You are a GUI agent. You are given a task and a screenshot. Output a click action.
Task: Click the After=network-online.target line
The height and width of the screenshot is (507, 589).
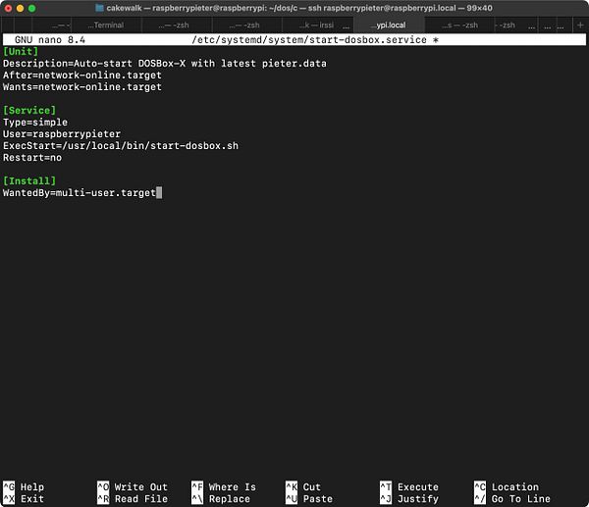(82, 76)
